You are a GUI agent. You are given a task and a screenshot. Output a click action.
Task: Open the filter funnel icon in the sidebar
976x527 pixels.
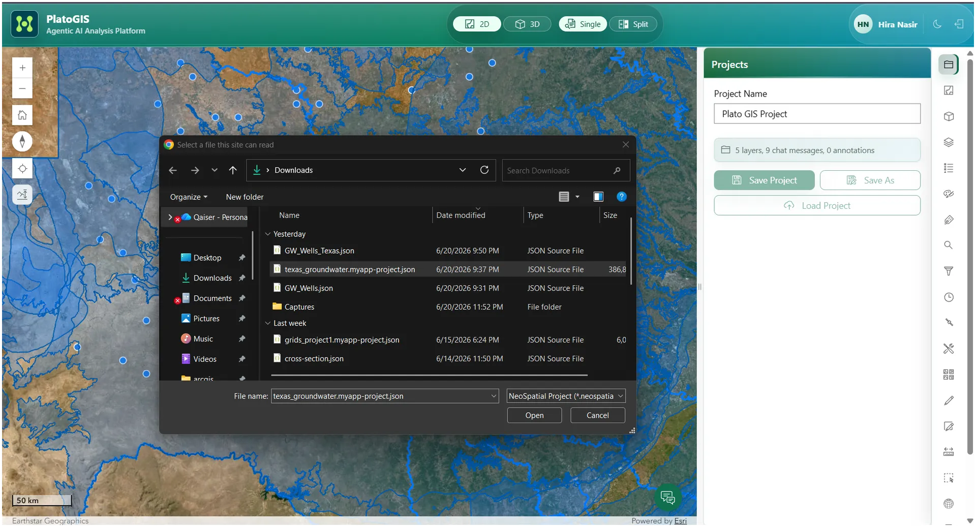click(949, 271)
